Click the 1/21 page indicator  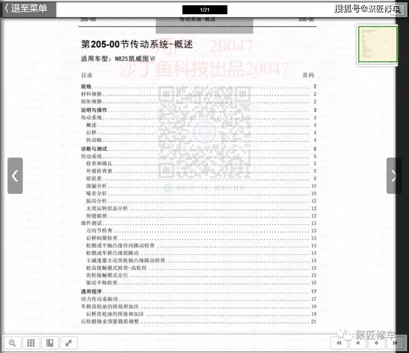tap(205, 9)
